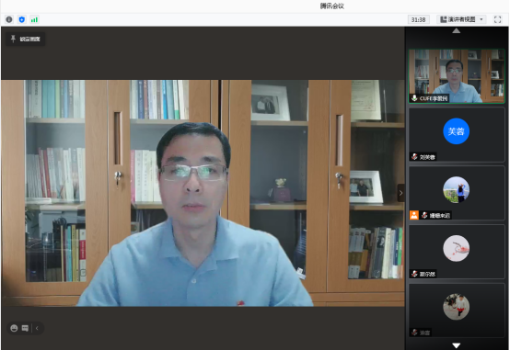Click the blue security shield icon
The width and height of the screenshot is (510, 350).
click(x=22, y=19)
